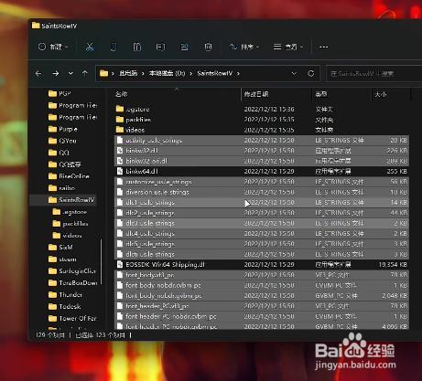Open recent locations chevron dropdown

point(70,73)
